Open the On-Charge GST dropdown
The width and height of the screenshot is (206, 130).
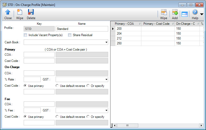click(x=106, y=79)
